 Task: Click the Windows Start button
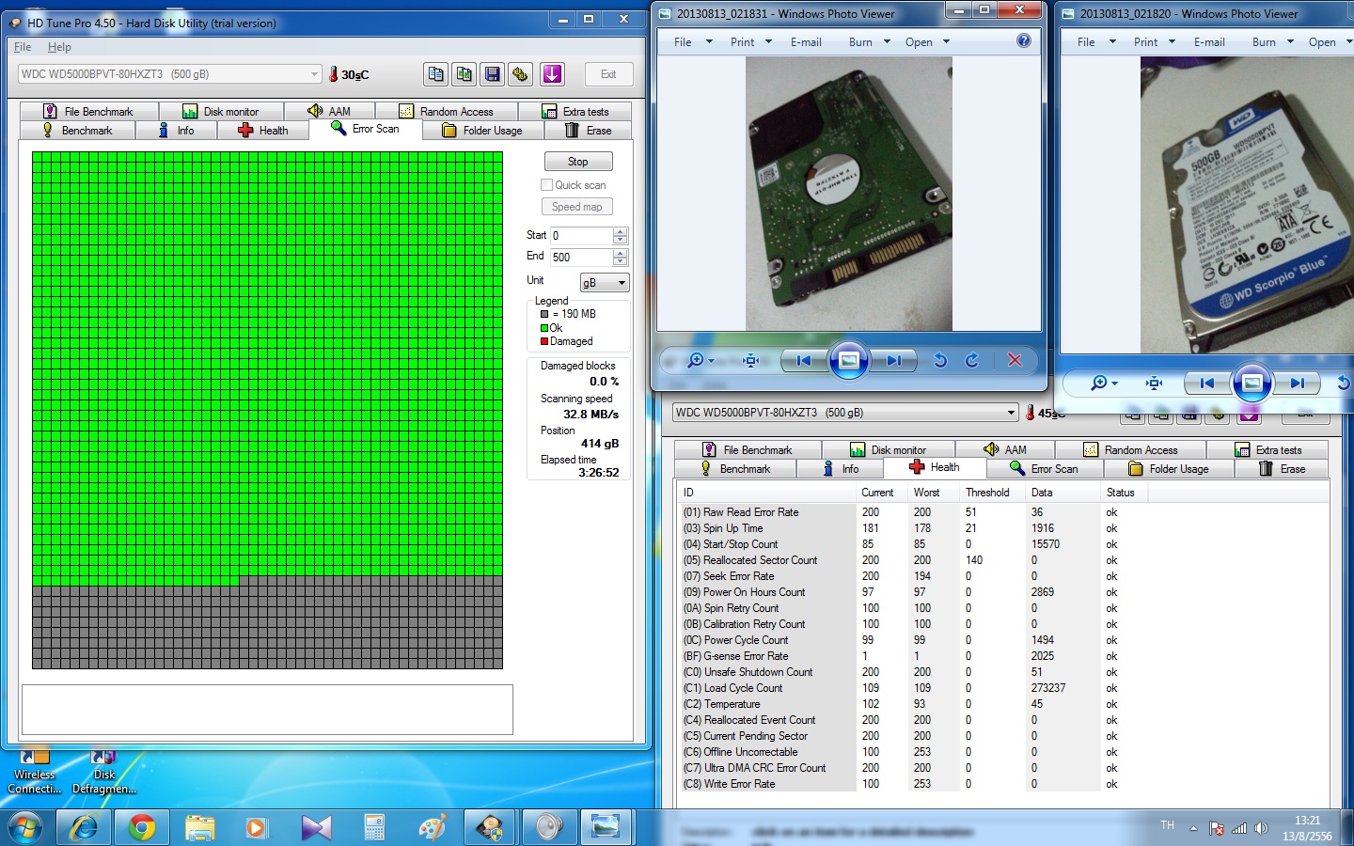point(25,827)
